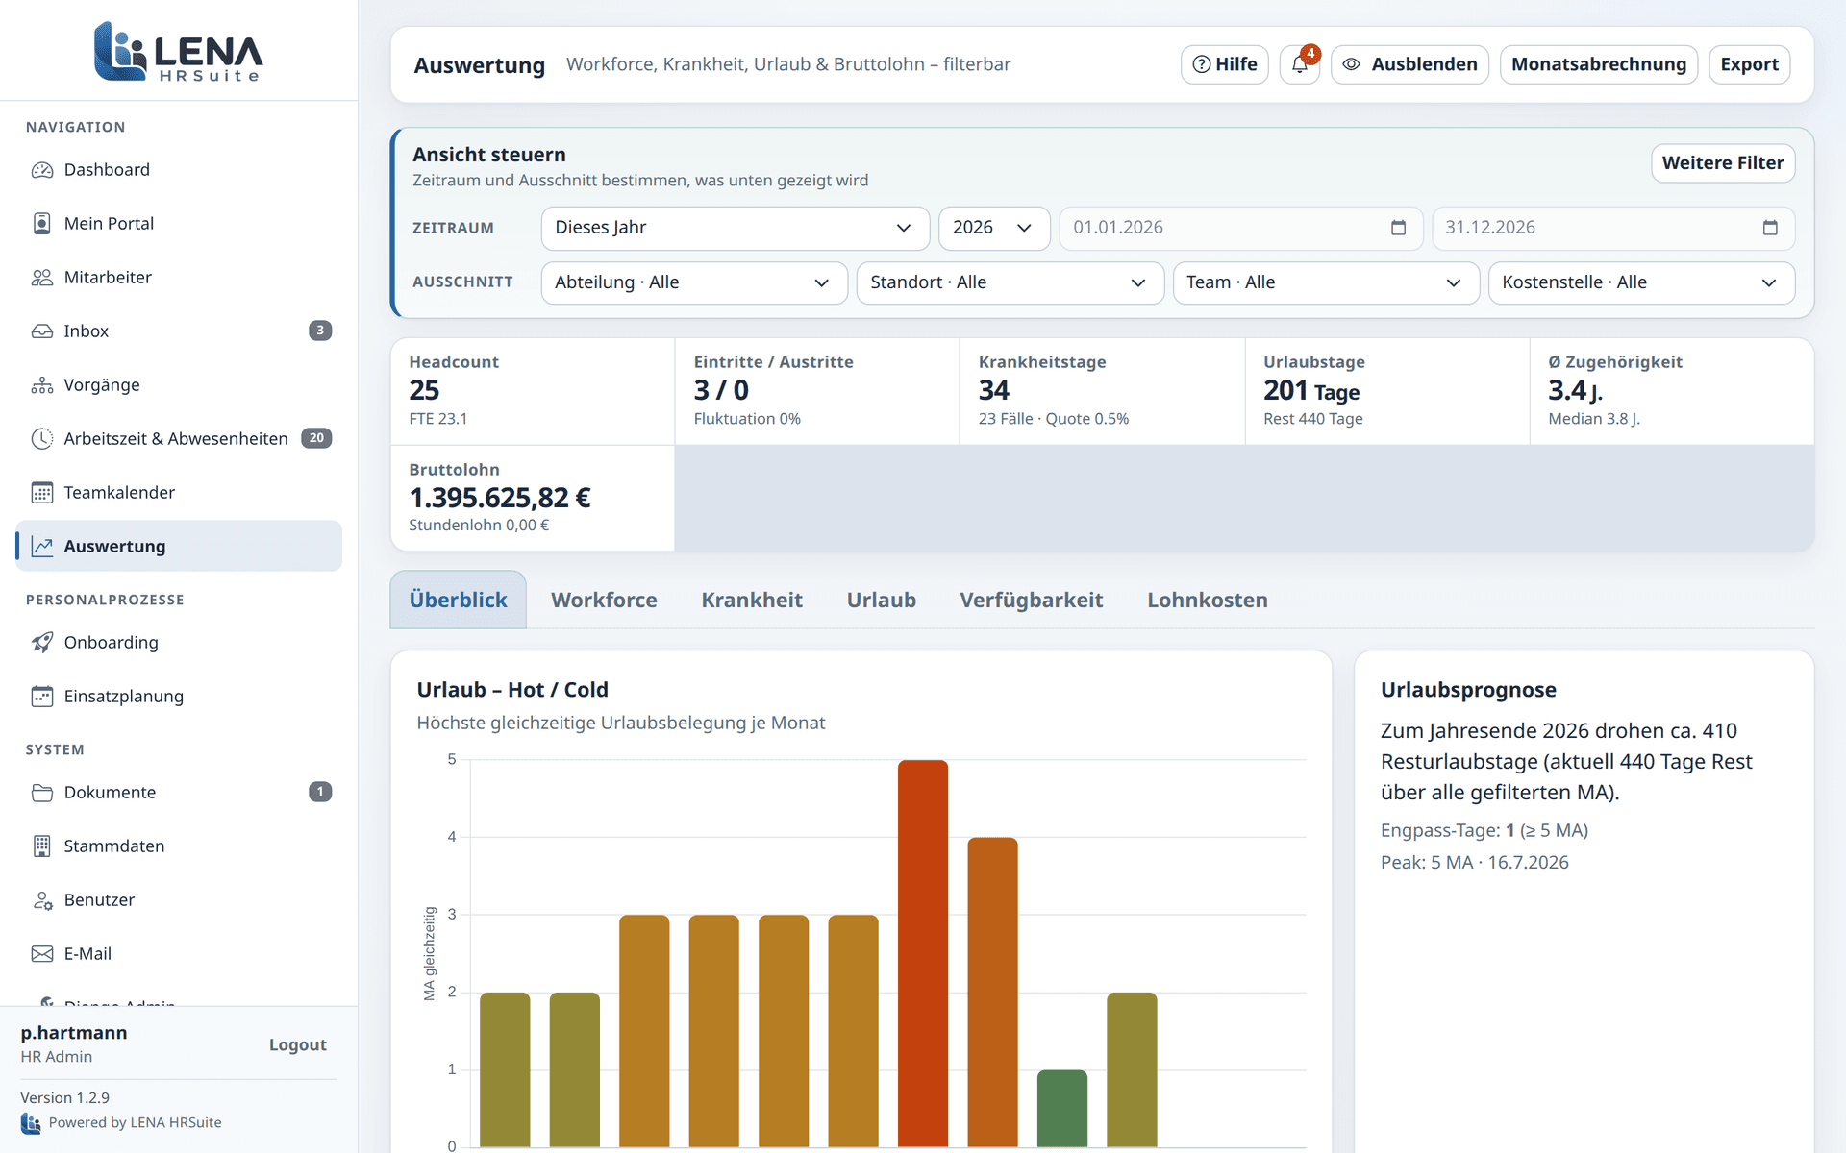Viewport: 1846px width, 1153px height.
Task: Open the Dashboard gauge icon
Action: [x=42, y=170]
